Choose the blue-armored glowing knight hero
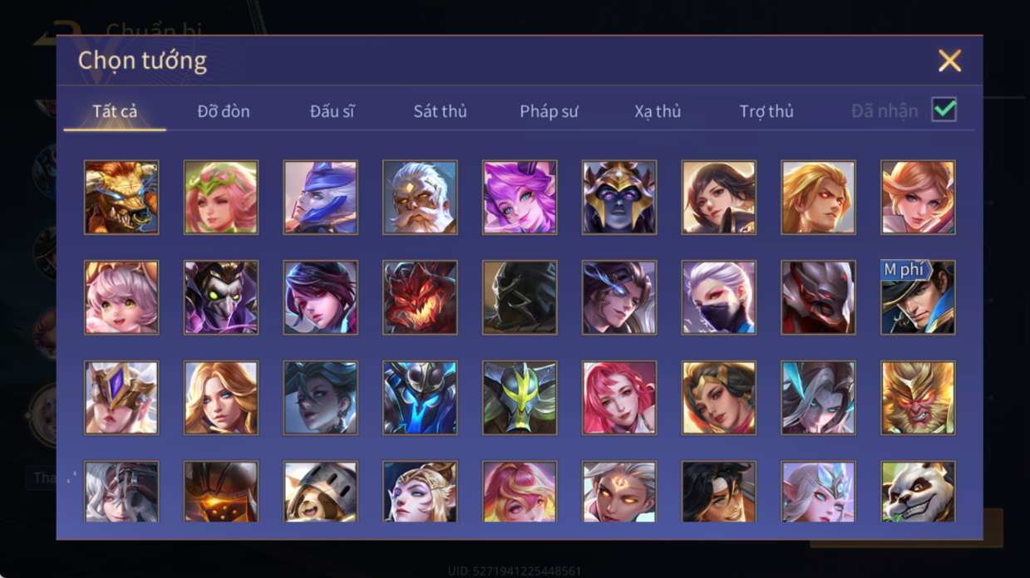Image resolution: width=1030 pixels, height=578 pixels. 420,397
